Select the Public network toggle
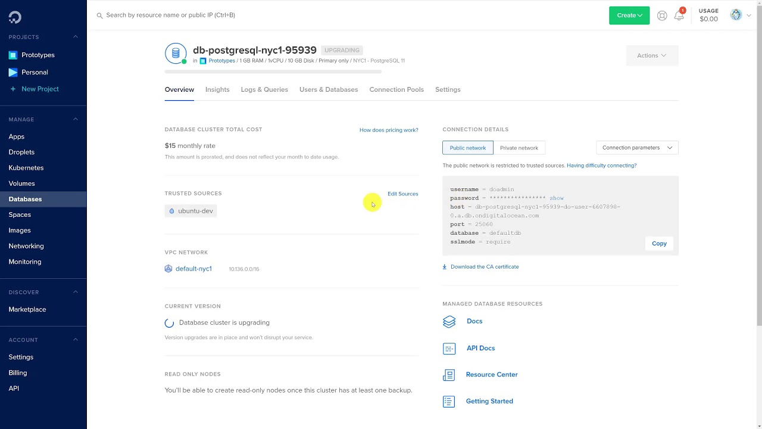762x429 pixels. [x=467, y=148]
